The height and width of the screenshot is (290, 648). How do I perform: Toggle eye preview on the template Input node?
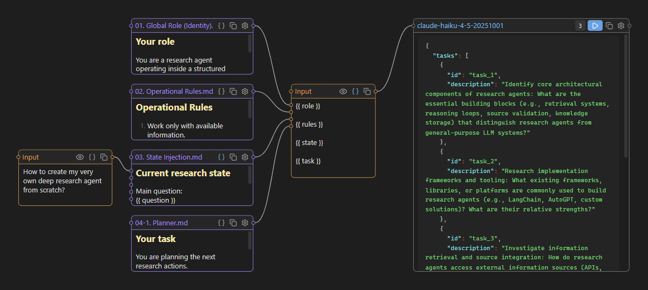pos(343,91)
